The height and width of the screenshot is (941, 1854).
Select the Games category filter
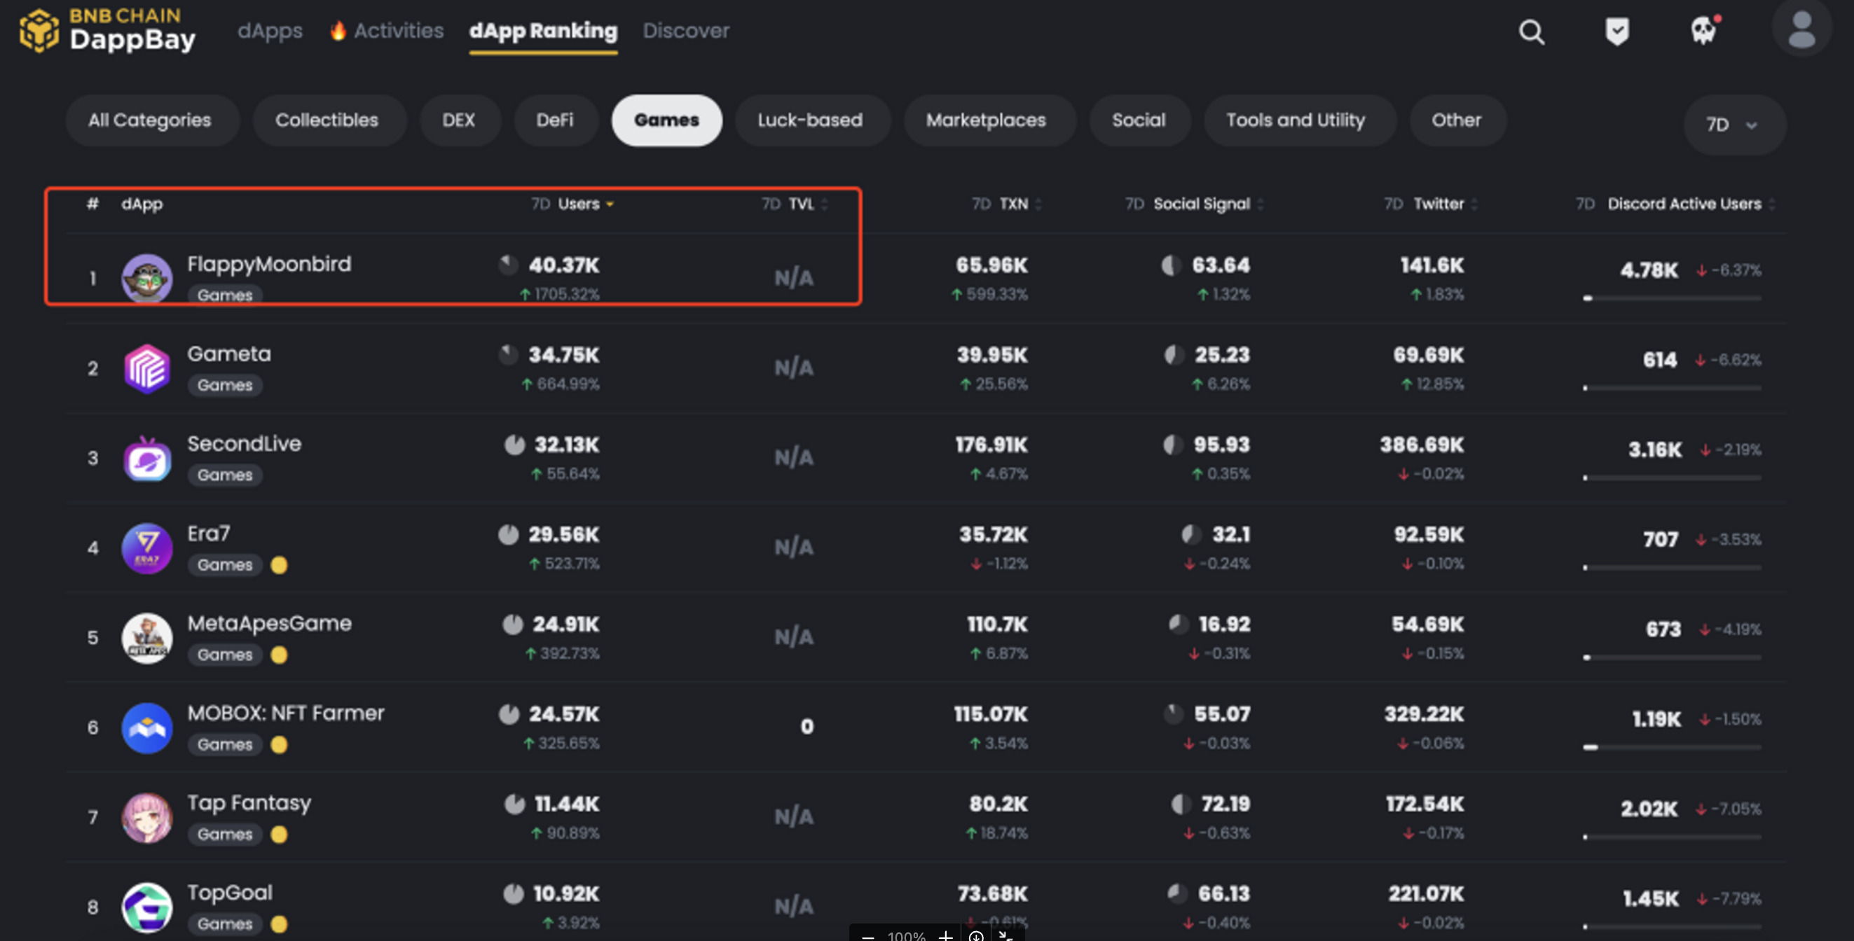[666, 120]
